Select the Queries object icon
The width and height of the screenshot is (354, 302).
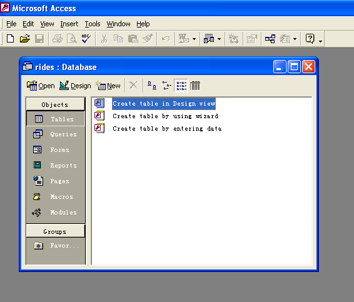click(38, 134)
